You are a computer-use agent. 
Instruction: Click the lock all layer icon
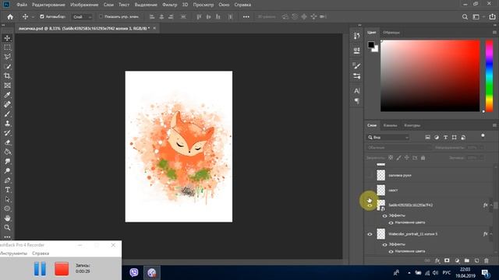click(x=423, y=158)
